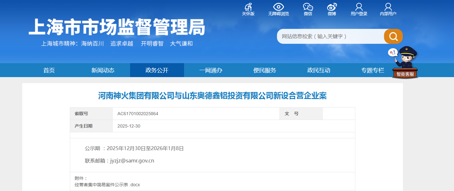Download 经营者集中简易案件公示表 .docx attachment

(107, 184)
